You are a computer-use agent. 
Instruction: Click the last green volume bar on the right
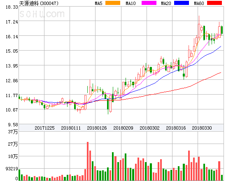[x=222, y=178]
